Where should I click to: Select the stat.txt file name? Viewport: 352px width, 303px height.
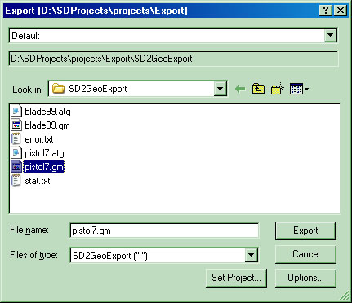pos(38,181)
